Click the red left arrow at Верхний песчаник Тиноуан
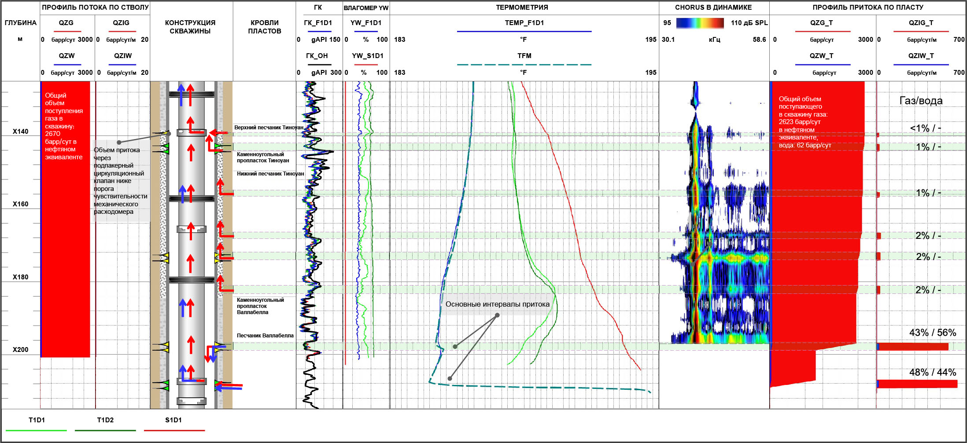 pos(218,132)
